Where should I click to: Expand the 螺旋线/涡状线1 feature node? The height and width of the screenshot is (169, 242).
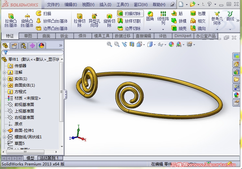[x=4, y=137]
